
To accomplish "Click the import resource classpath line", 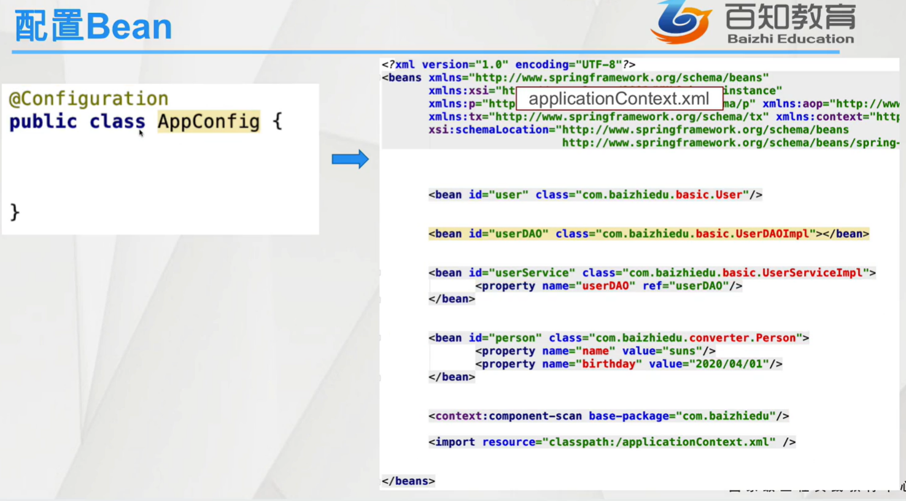I will pos(612,442).
